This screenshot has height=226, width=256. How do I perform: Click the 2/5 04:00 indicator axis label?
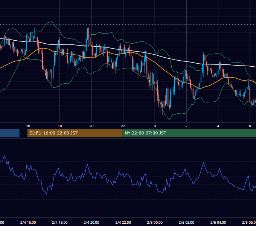pos(218,222)
